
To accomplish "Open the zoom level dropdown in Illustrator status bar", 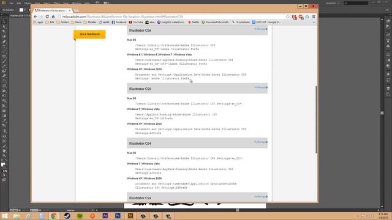I will pyautogui.click(x=20, y=210).
